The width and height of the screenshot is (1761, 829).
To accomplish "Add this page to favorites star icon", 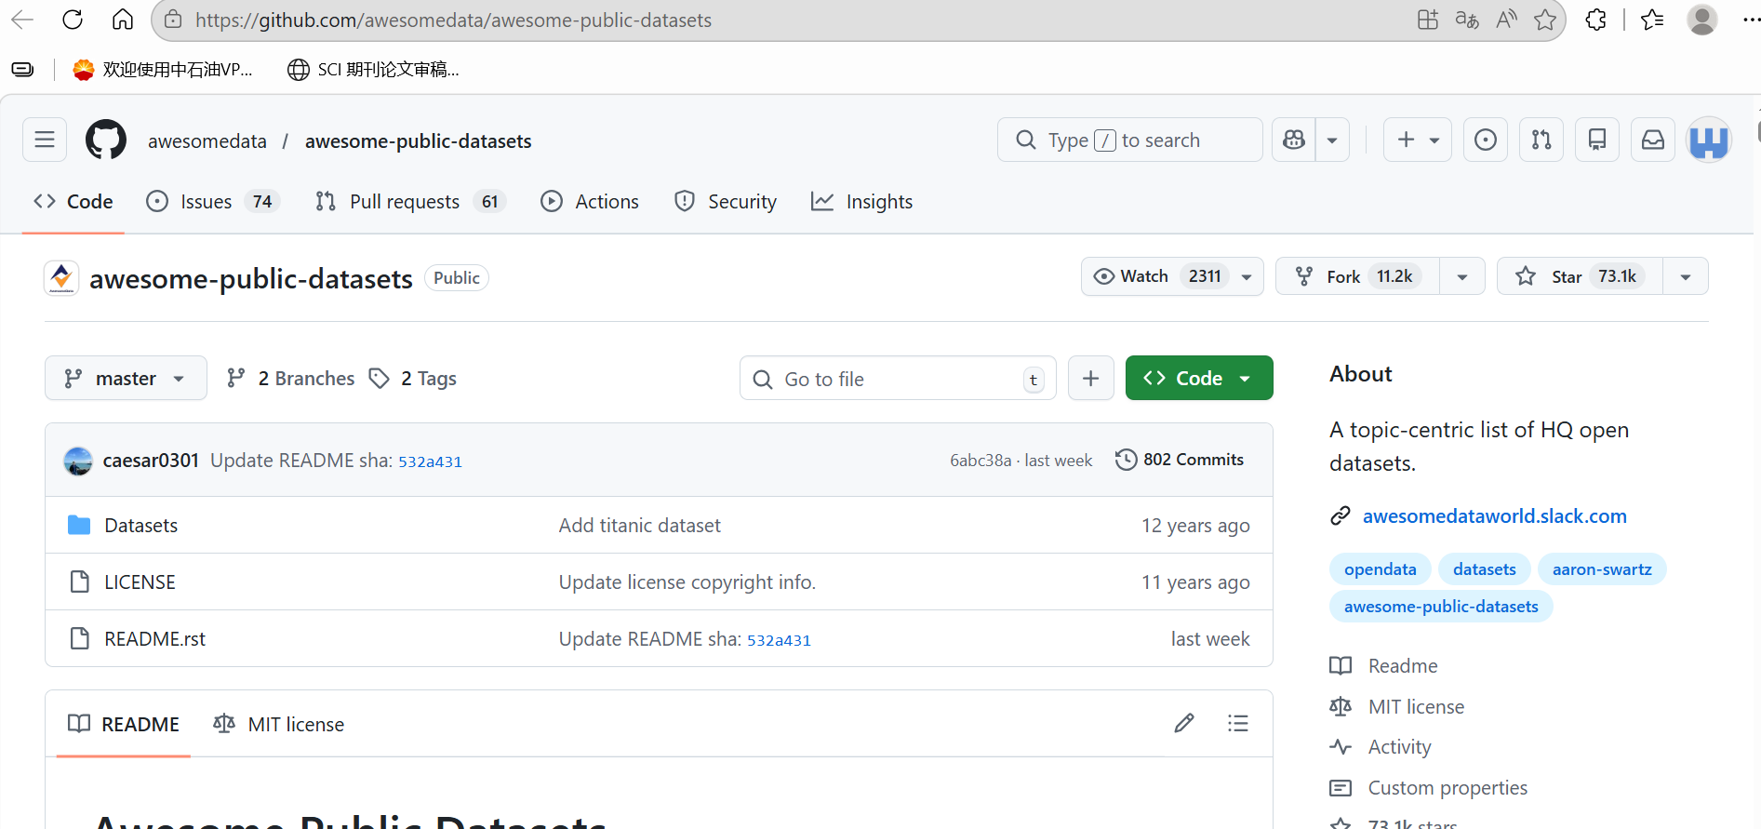I will (x=1545, y=20).
